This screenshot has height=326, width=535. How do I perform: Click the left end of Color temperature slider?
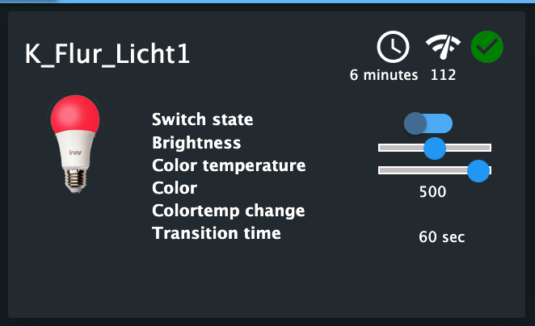[382, 170]
